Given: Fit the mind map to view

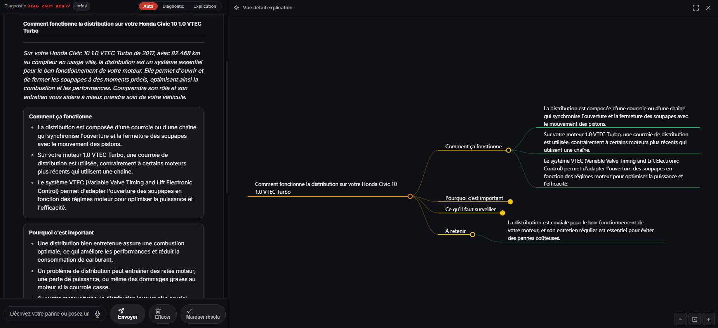Looking at the screenshot, I should tap(695, 319).
